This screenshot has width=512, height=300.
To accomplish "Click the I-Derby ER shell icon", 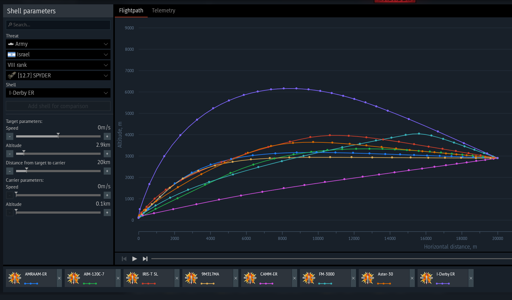I will tap(426, 278).
